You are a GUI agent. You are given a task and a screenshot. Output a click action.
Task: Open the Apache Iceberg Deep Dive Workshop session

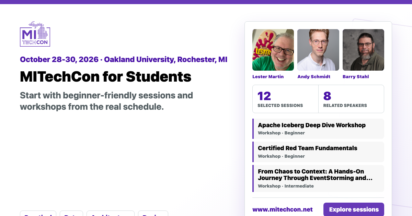click(x=318, y=129)
